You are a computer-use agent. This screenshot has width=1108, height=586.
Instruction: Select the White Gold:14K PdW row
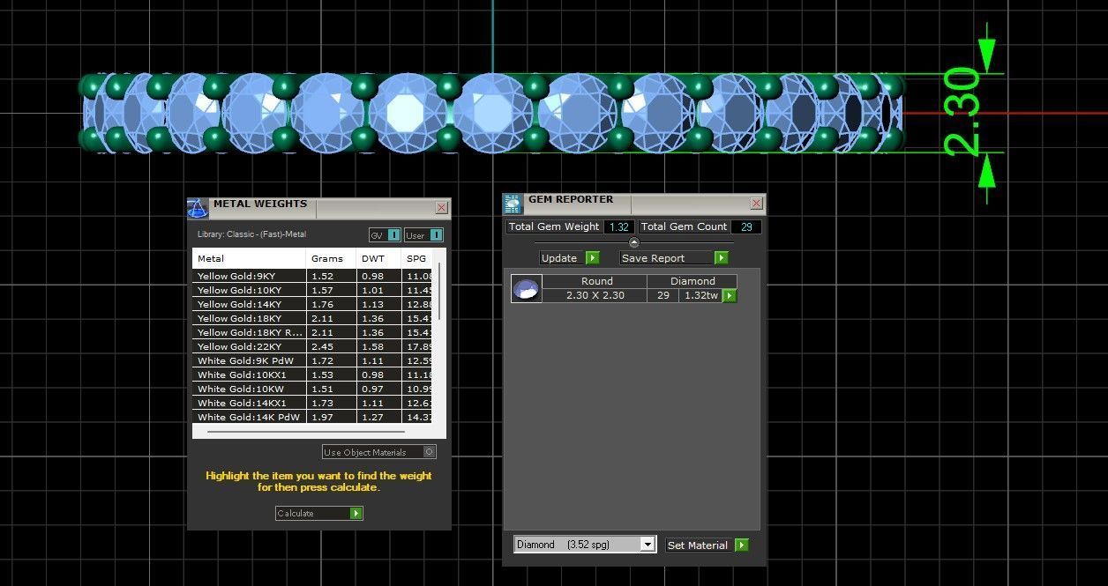click(x=312, y=417)
